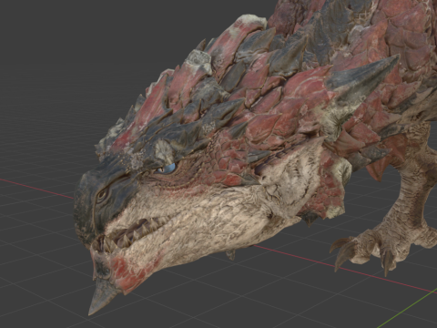Select the dragon model by its blue eye
The image size is (437, 328).
pyautogui.click(x=168, y=169)
